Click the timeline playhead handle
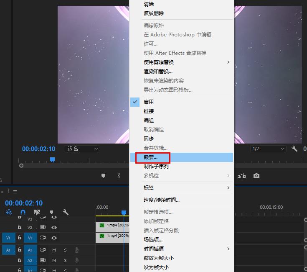This screenshot has height=272, width=307. (124, 213)
